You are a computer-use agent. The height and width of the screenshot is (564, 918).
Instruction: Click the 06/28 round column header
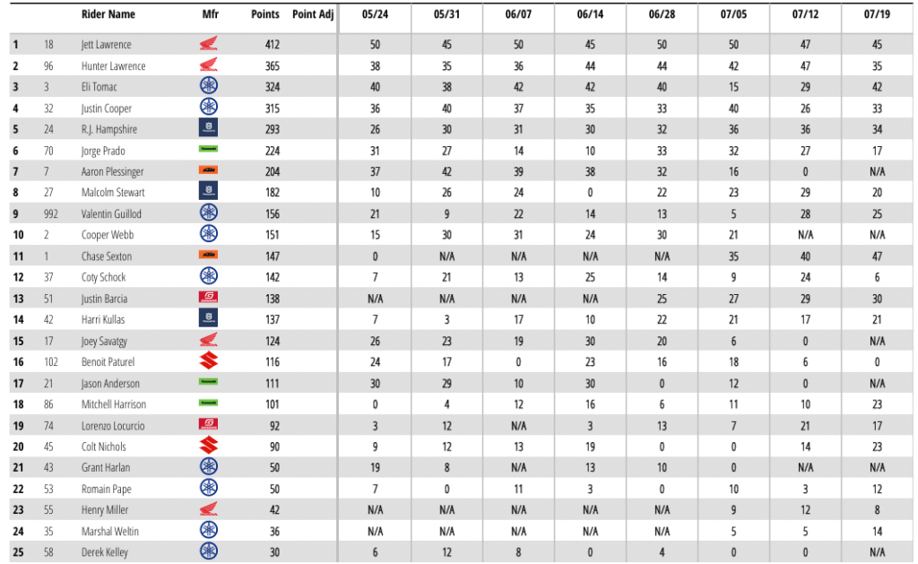click(662, 14)
